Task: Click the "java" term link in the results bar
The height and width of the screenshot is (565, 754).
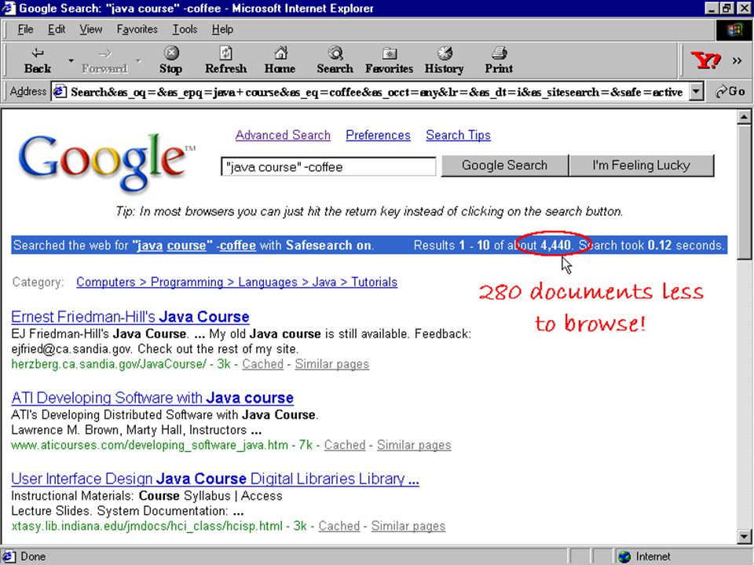Action: click(x=149, y=246)
